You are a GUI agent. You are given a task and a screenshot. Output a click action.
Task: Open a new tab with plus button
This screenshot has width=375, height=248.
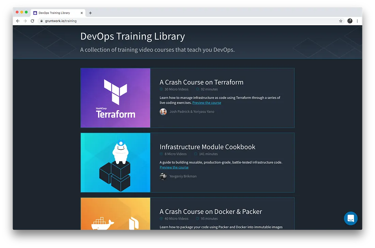(x=90, y=13)
